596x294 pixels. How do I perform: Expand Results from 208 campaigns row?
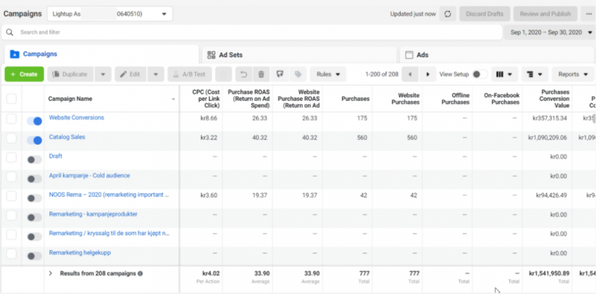pyautogui.click(x=51, y=273)
